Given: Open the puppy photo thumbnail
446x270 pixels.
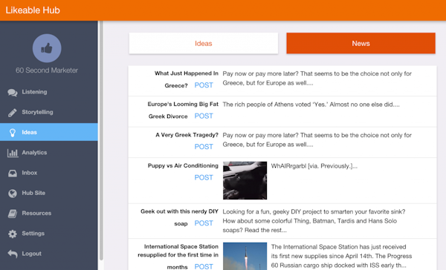Looking at the screenshot, I should pyautogui.click(x=245, y=180).
